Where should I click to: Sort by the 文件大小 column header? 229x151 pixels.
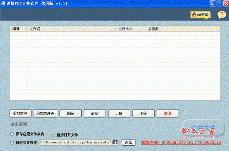131,29
